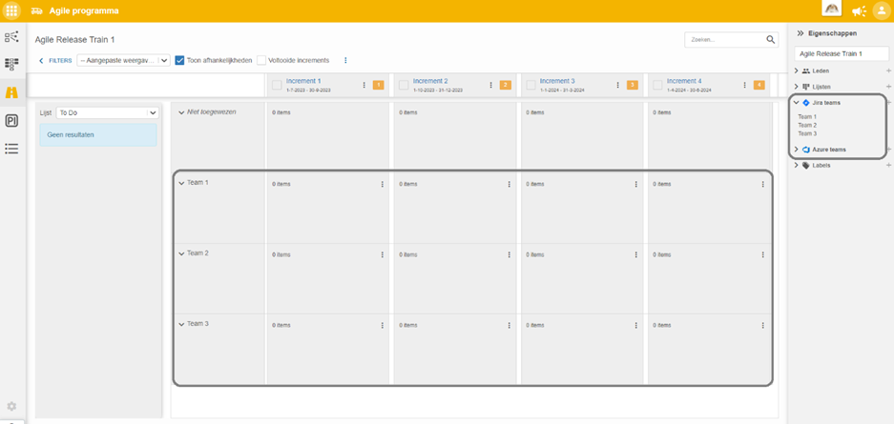Click the orange Increment 4 number badge
The height and width of the screenshot is (424, 894).
759,85
